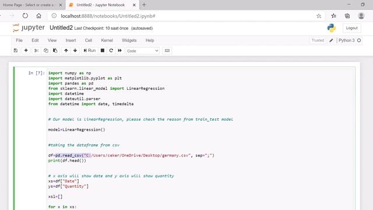
Task: Click the 'xsl=[]' line
Action: pos(55,197)
